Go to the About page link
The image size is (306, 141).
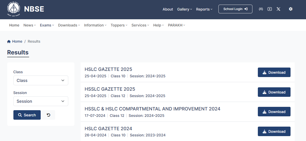[168, 9]
